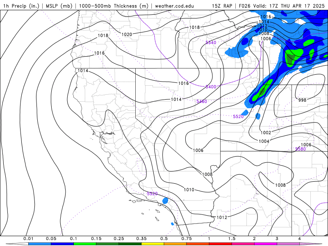Click the 1010 isobar label over southeastern California

tap(189, 190)
